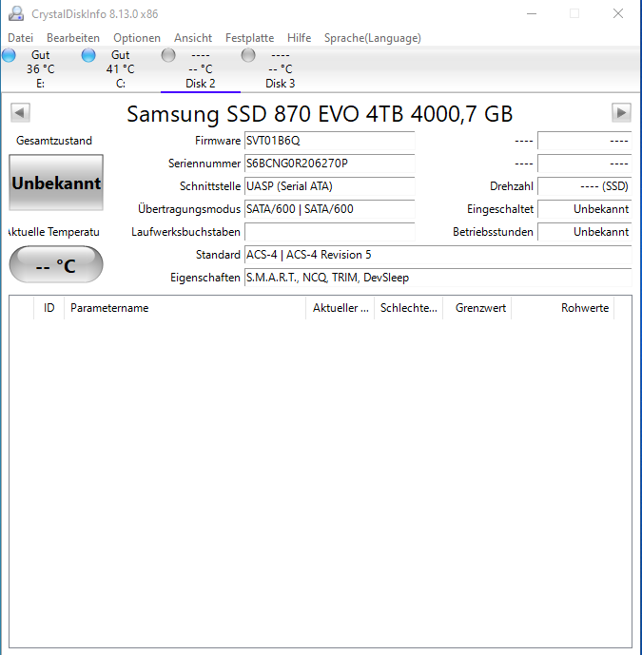Open the Optionen menu
The width and height of the screenshot is (642, 655).
pyautogui.click(x=137, y=38)
